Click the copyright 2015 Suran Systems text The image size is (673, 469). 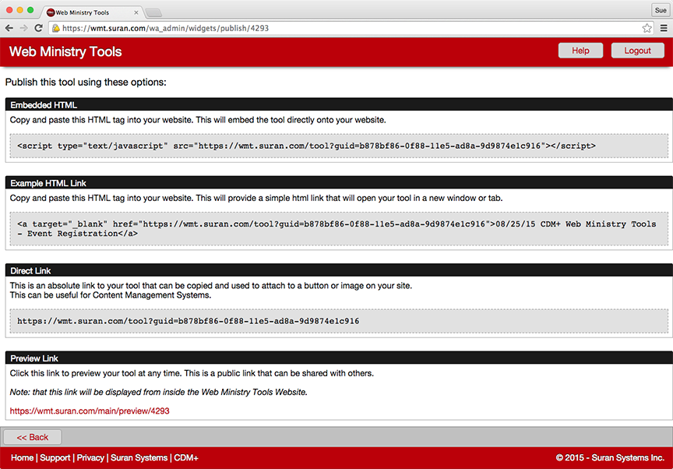[x=610, y=458]
